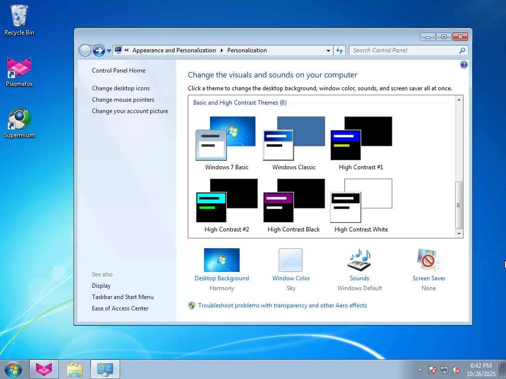The image size is (506, 379).
Task: Open Change desktop icons link
Action: 121,88
